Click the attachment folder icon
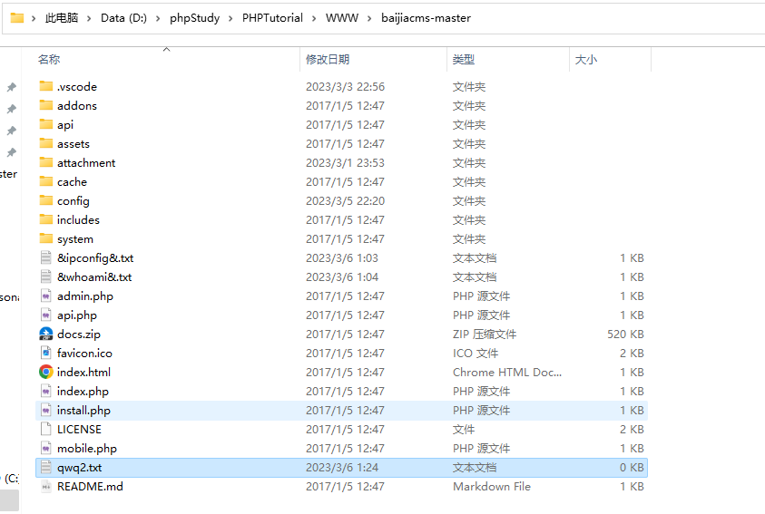Image resolution: width=765 pixels, height=514 pixels. (46, 162)
